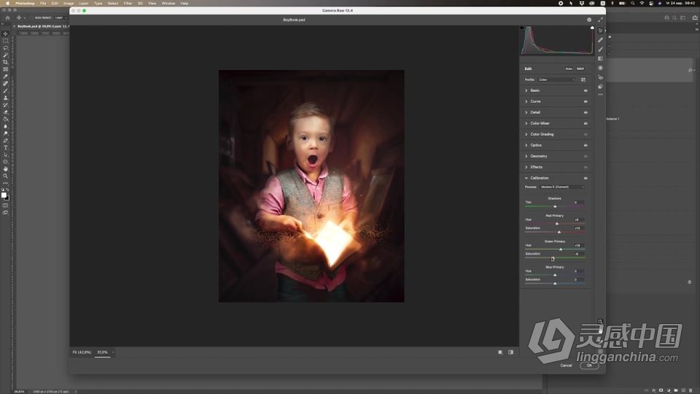The image size is (700, 394).
Task: Select the Zoom tool in Photoshop toolbar
Action: tap(5, 177)
